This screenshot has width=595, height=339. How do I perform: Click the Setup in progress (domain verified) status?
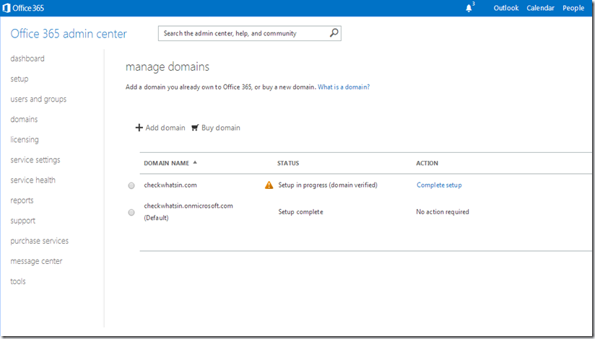click(328, 185)
